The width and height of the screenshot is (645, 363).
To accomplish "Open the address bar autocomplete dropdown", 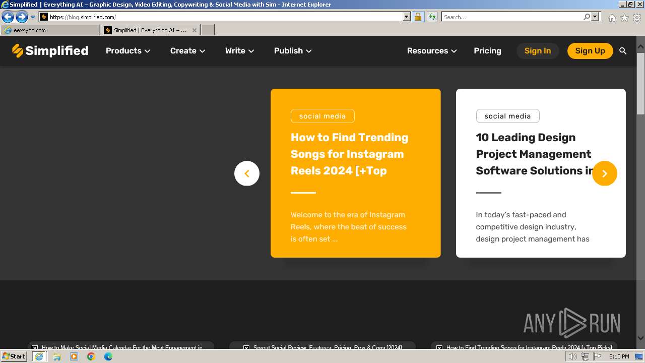I will coord(407,17).
